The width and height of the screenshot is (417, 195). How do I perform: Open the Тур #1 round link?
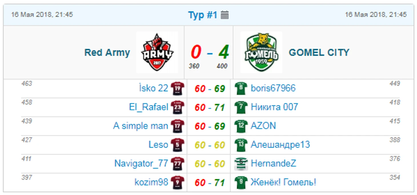click(203, 15)
